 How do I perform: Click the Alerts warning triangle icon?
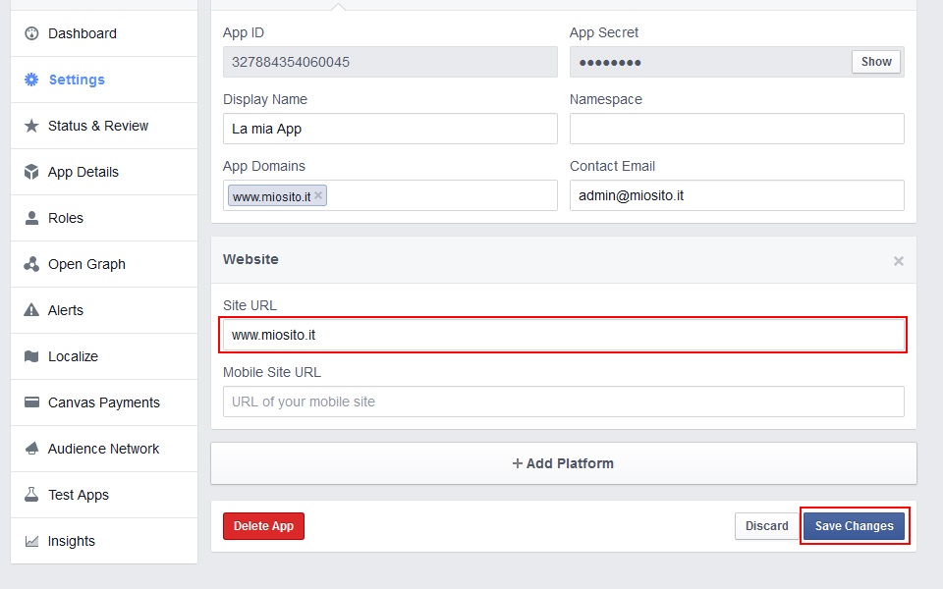pos(31,310)
